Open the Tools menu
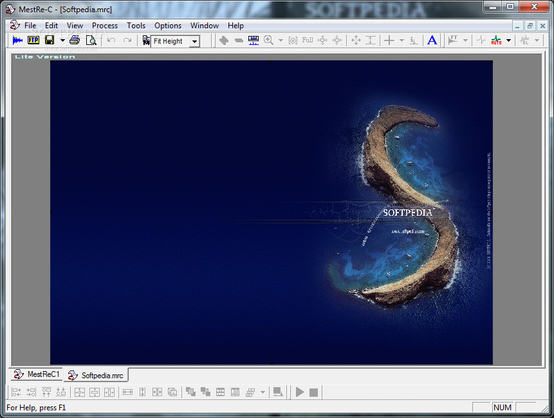This screenshot has height=418, width=554. [136, 26]
